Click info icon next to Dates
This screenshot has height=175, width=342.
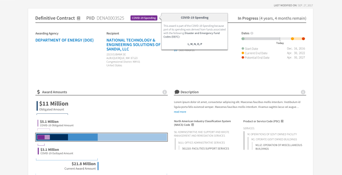pyautogui.click(x=252, y=33)
